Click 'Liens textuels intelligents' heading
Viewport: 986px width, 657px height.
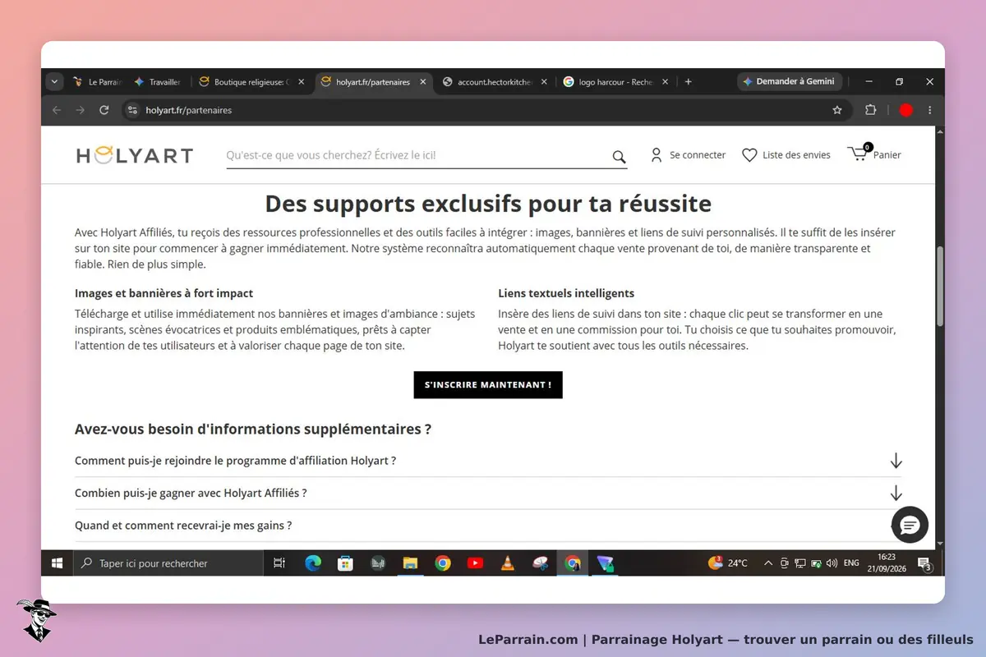click(566, 293)
